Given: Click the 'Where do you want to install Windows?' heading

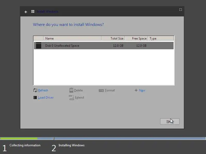Looking at the screenshot, I should point(68,25).
